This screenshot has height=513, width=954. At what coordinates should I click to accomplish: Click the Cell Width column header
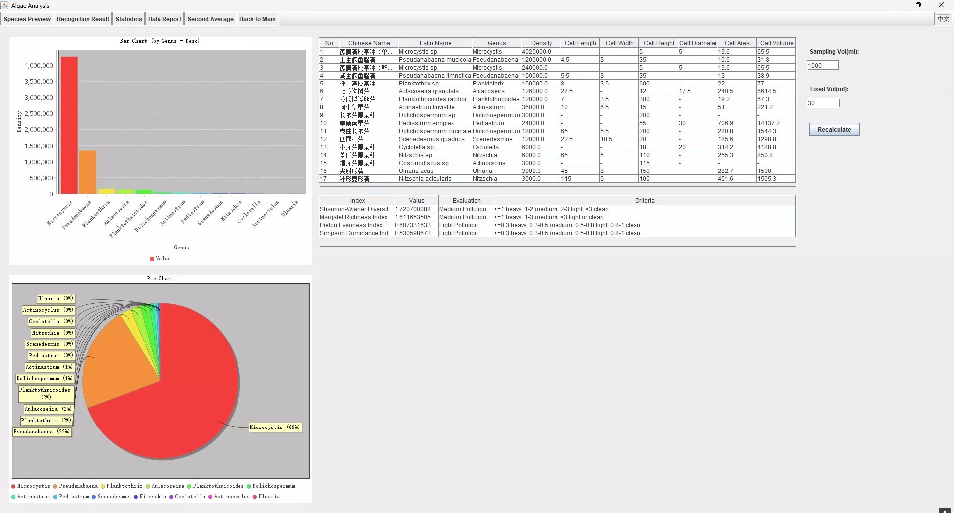(x=619, y=43)
